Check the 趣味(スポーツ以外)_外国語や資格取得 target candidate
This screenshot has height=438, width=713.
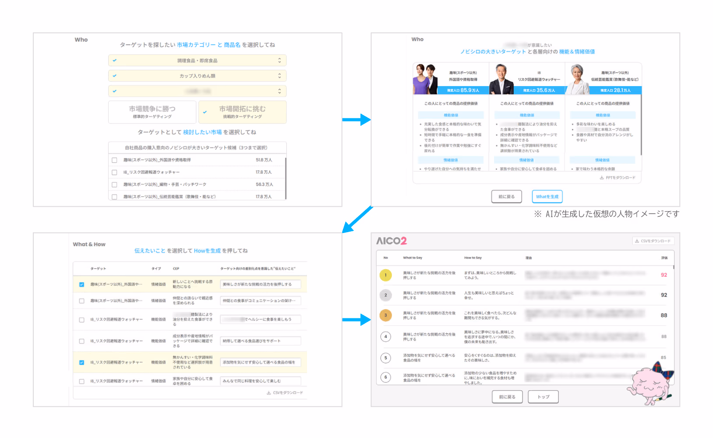click(114, 159)
